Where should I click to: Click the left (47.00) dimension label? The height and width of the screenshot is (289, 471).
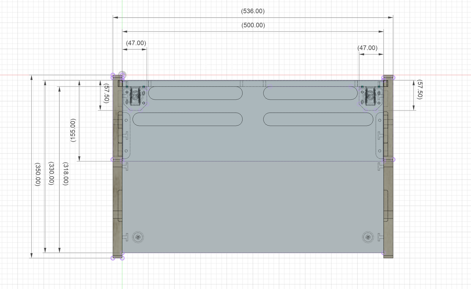coord(135,43)
